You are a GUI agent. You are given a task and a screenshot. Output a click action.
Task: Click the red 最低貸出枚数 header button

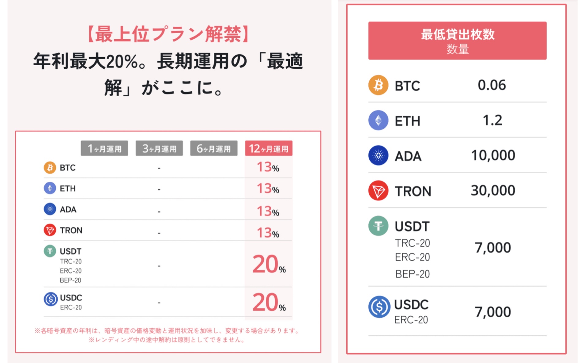coord(457,41)
